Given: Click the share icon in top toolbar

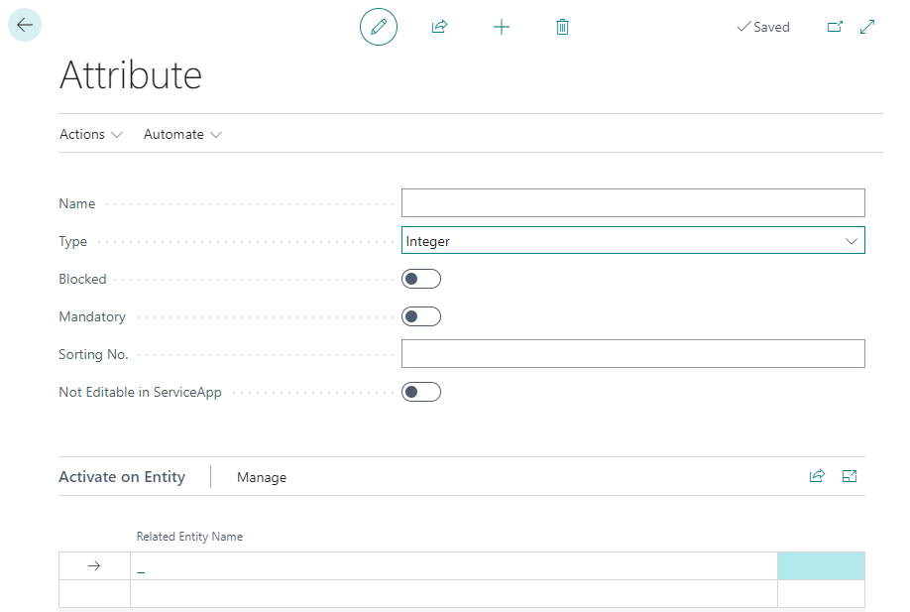Looking at the screenshot, I should coord(439,27).
